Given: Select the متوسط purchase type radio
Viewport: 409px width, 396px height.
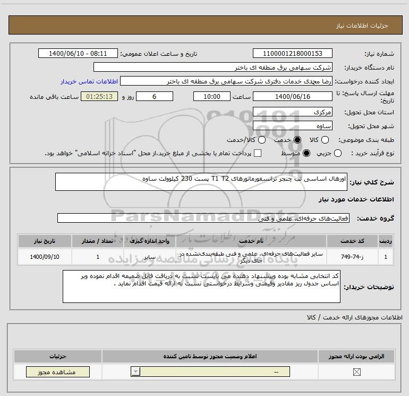Looking at the screenshot, I should click(306, 153).
